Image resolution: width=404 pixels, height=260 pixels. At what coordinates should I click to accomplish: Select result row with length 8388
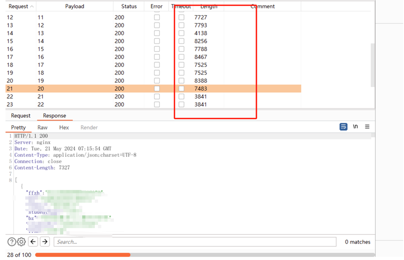tap(153, 81)
